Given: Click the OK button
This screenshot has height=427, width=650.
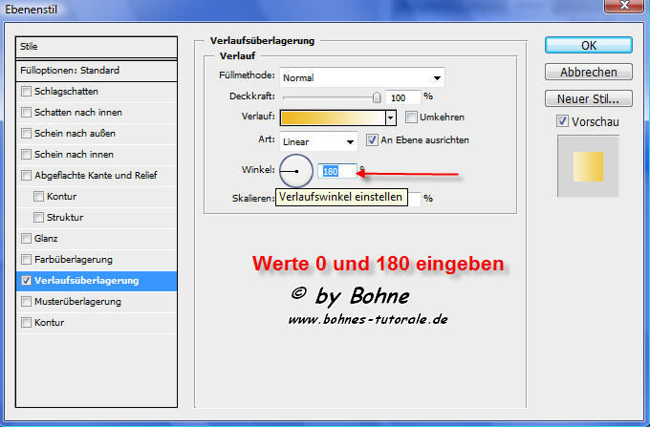Looking at the screenshot, I should click(589, 45).
